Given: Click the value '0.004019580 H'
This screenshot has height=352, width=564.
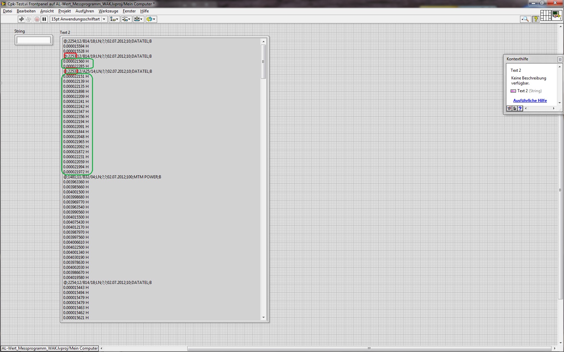Looking at the screenshot, I should (76, 278).
